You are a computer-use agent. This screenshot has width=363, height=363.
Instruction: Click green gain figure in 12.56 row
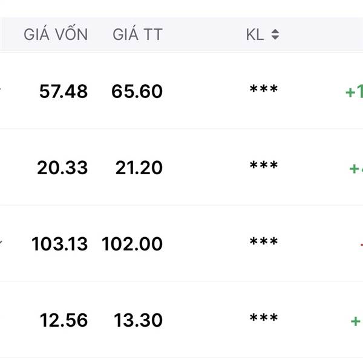[x=357, y=321]
